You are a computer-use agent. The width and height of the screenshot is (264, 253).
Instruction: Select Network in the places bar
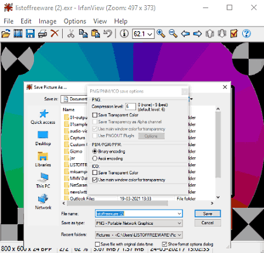click(x=43, y=202)
